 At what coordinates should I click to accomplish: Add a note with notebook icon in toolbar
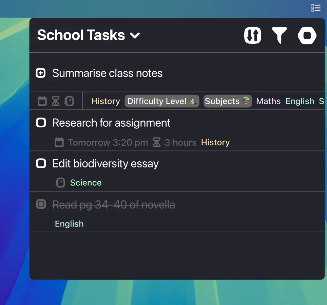[x=69, y=101]
